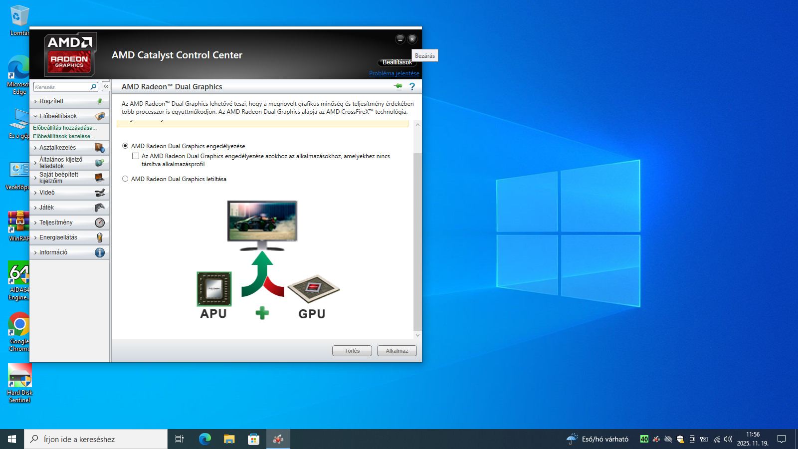Tick checkbox for applications without társítva alkalmazásprofil
This screenshot has height=449, width=798.
point(136,156)
